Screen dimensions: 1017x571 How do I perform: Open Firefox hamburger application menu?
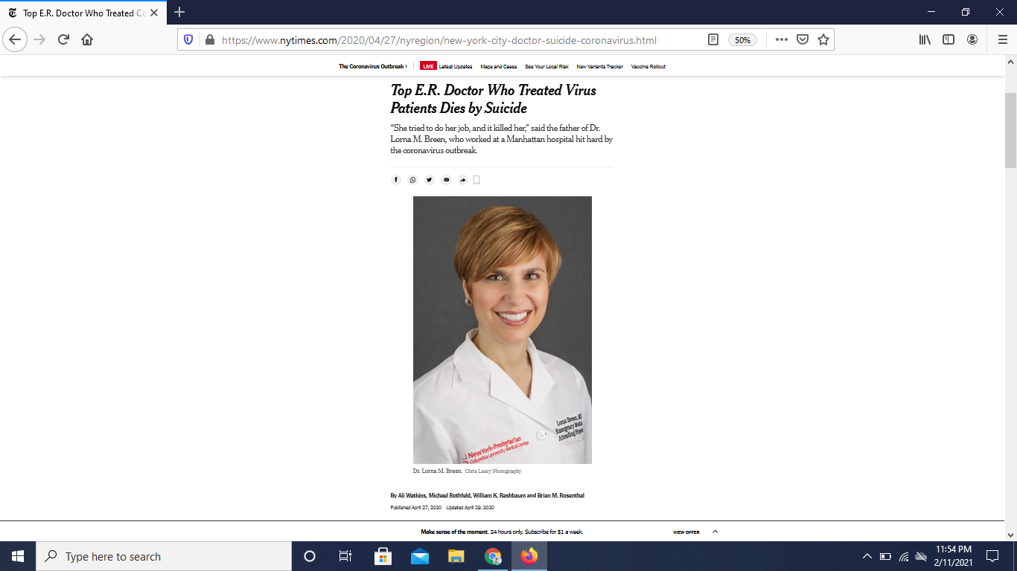tap(1002, 40)
